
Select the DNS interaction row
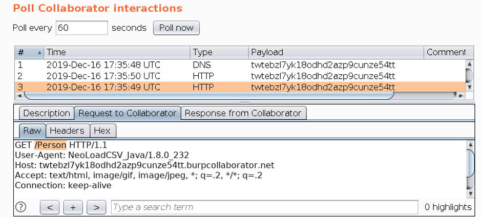coord(205,65)
